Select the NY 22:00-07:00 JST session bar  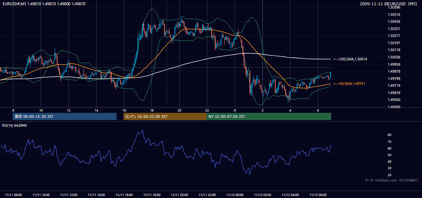click(x=269, y=116)
